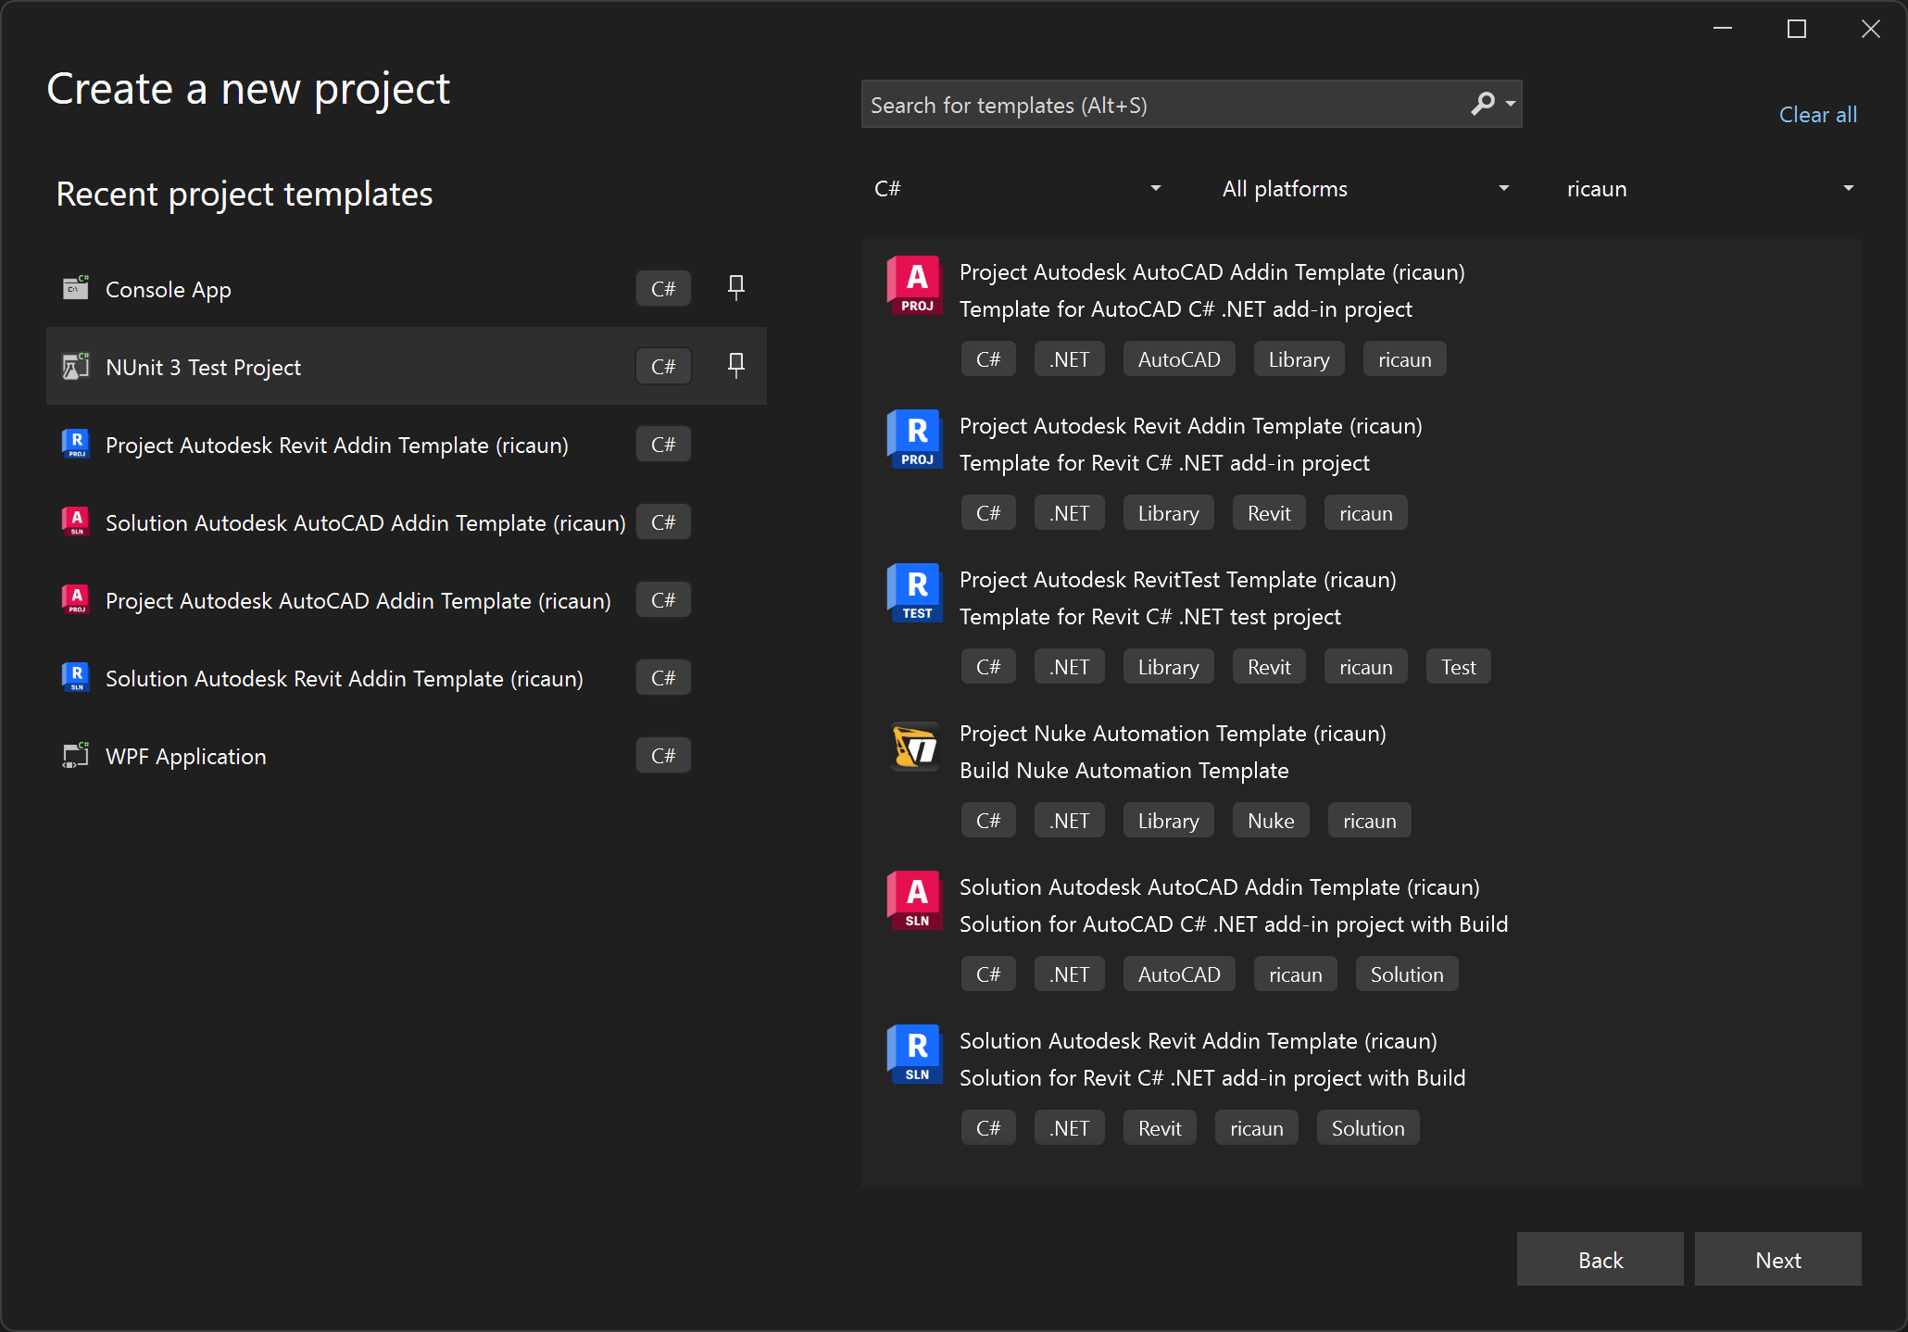Pin the NUnit 3 Test Project template

736,366
